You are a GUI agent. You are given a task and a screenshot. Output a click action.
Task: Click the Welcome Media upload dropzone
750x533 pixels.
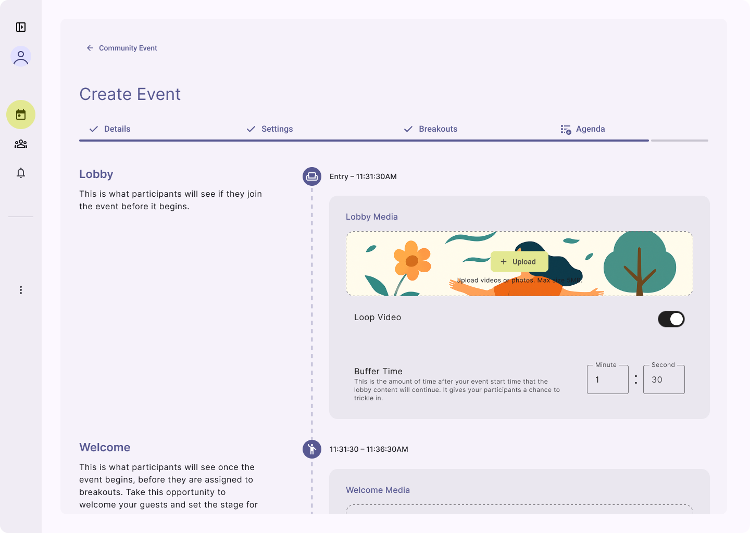tap(519, 509)
